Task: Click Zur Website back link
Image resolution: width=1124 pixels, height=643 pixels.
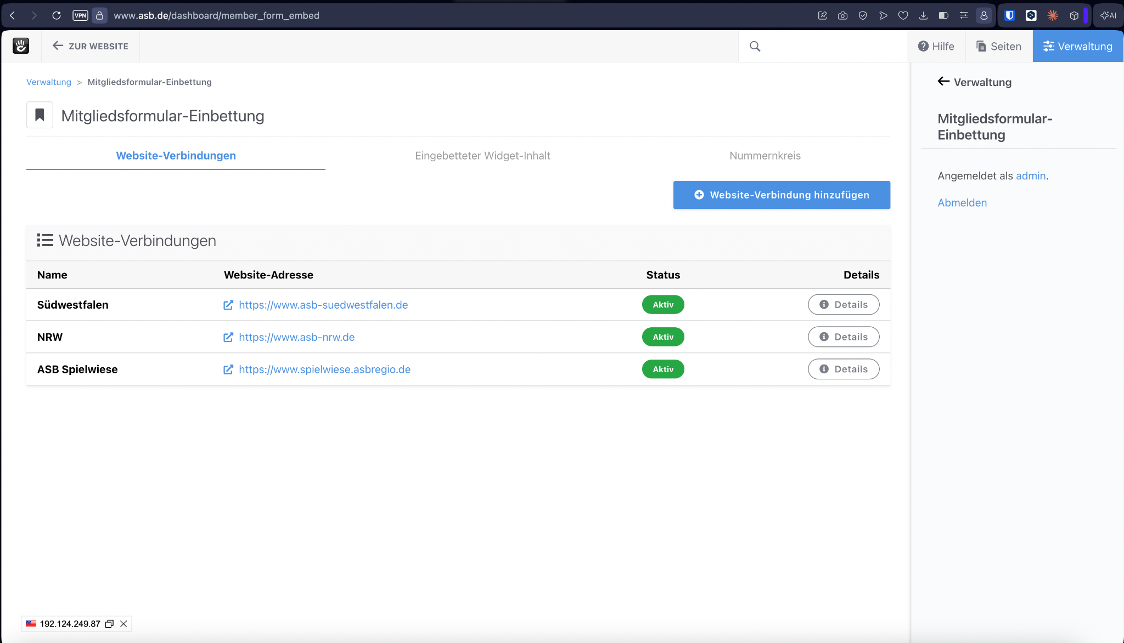Action: (x=91, y=47)
